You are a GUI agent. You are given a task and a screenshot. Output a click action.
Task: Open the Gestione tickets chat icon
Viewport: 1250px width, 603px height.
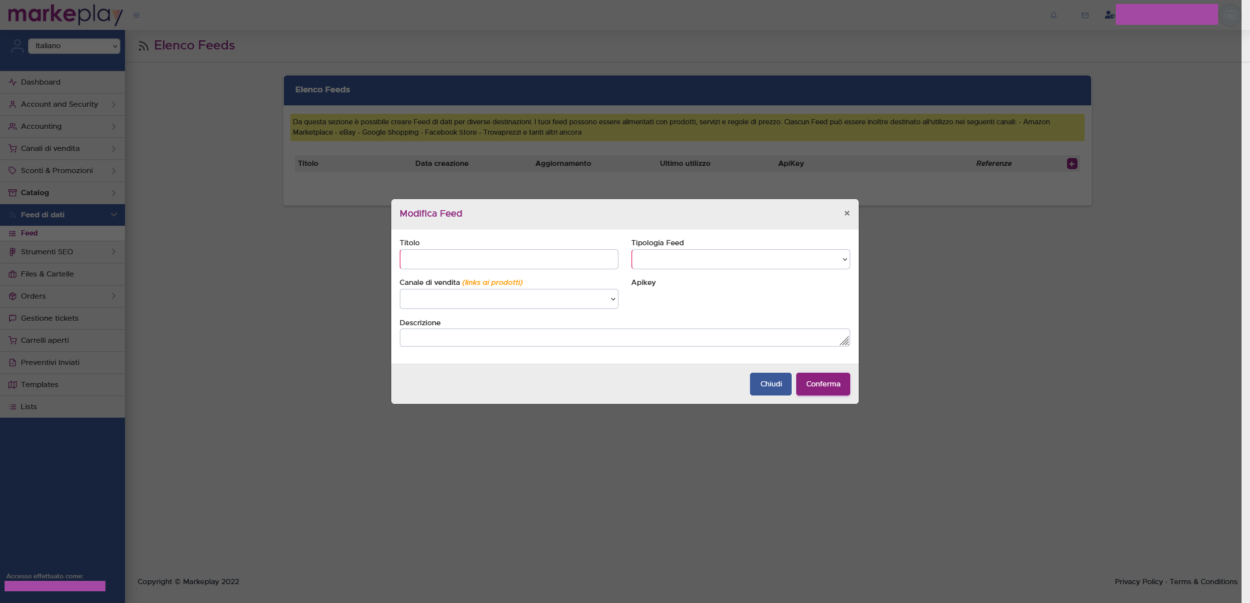pyautogui.click(x=13, y=318)
